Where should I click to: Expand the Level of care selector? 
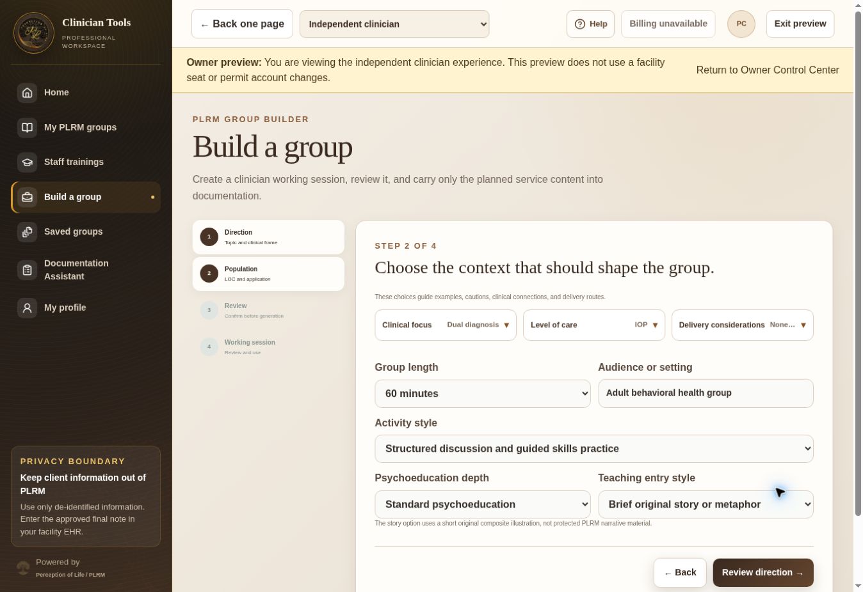594,325
